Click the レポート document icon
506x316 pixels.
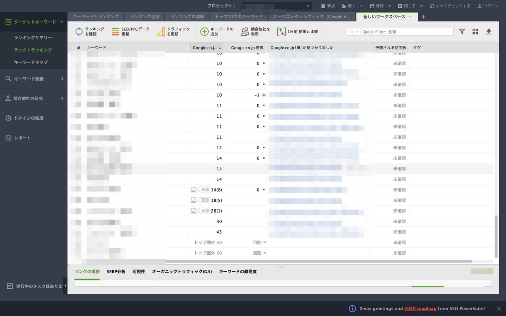pos(8,138)
